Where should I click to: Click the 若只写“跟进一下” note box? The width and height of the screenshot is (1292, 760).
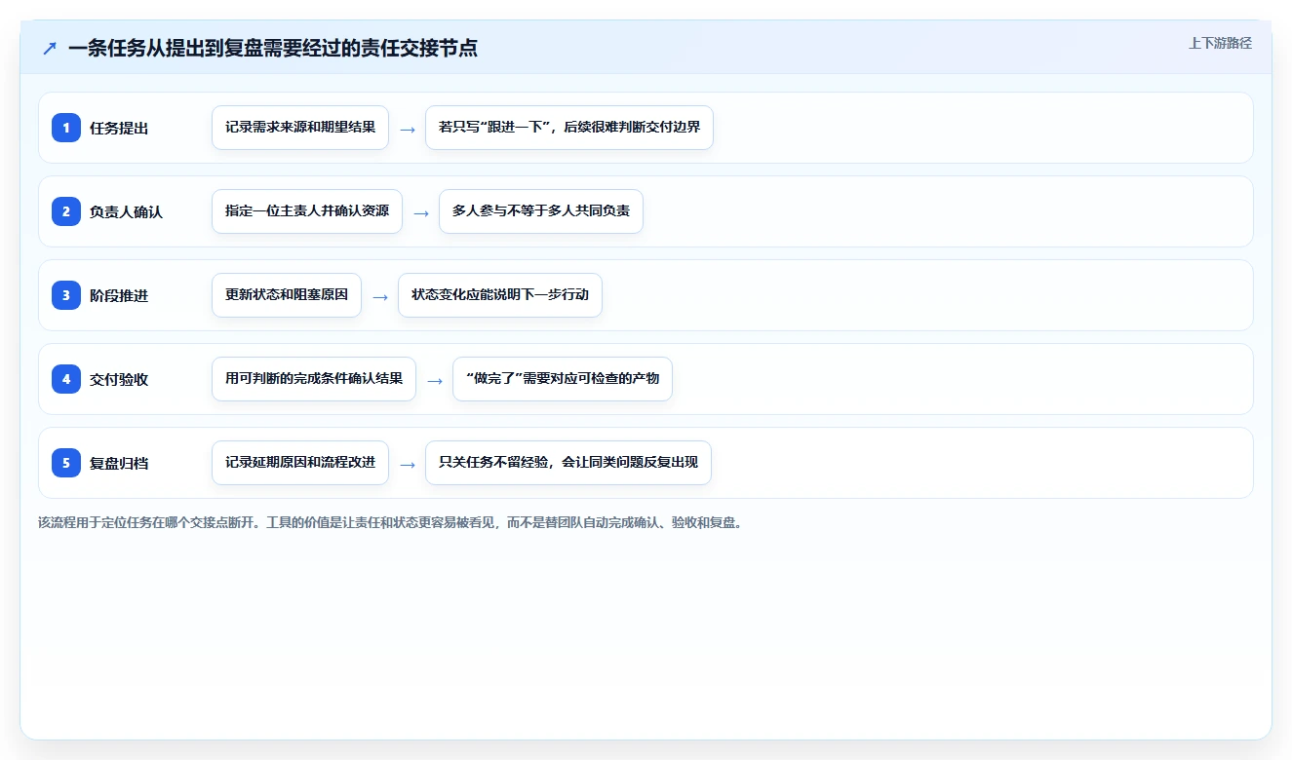click(569, 128)
